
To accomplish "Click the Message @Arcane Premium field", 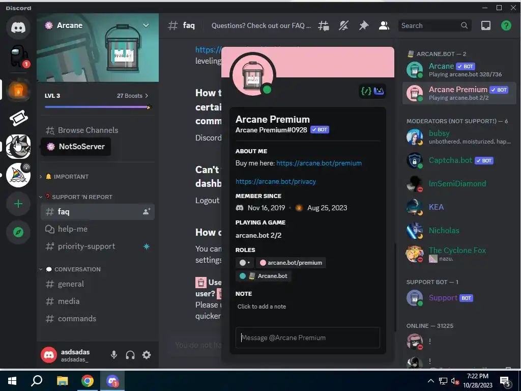I will [x=307, y=338].
